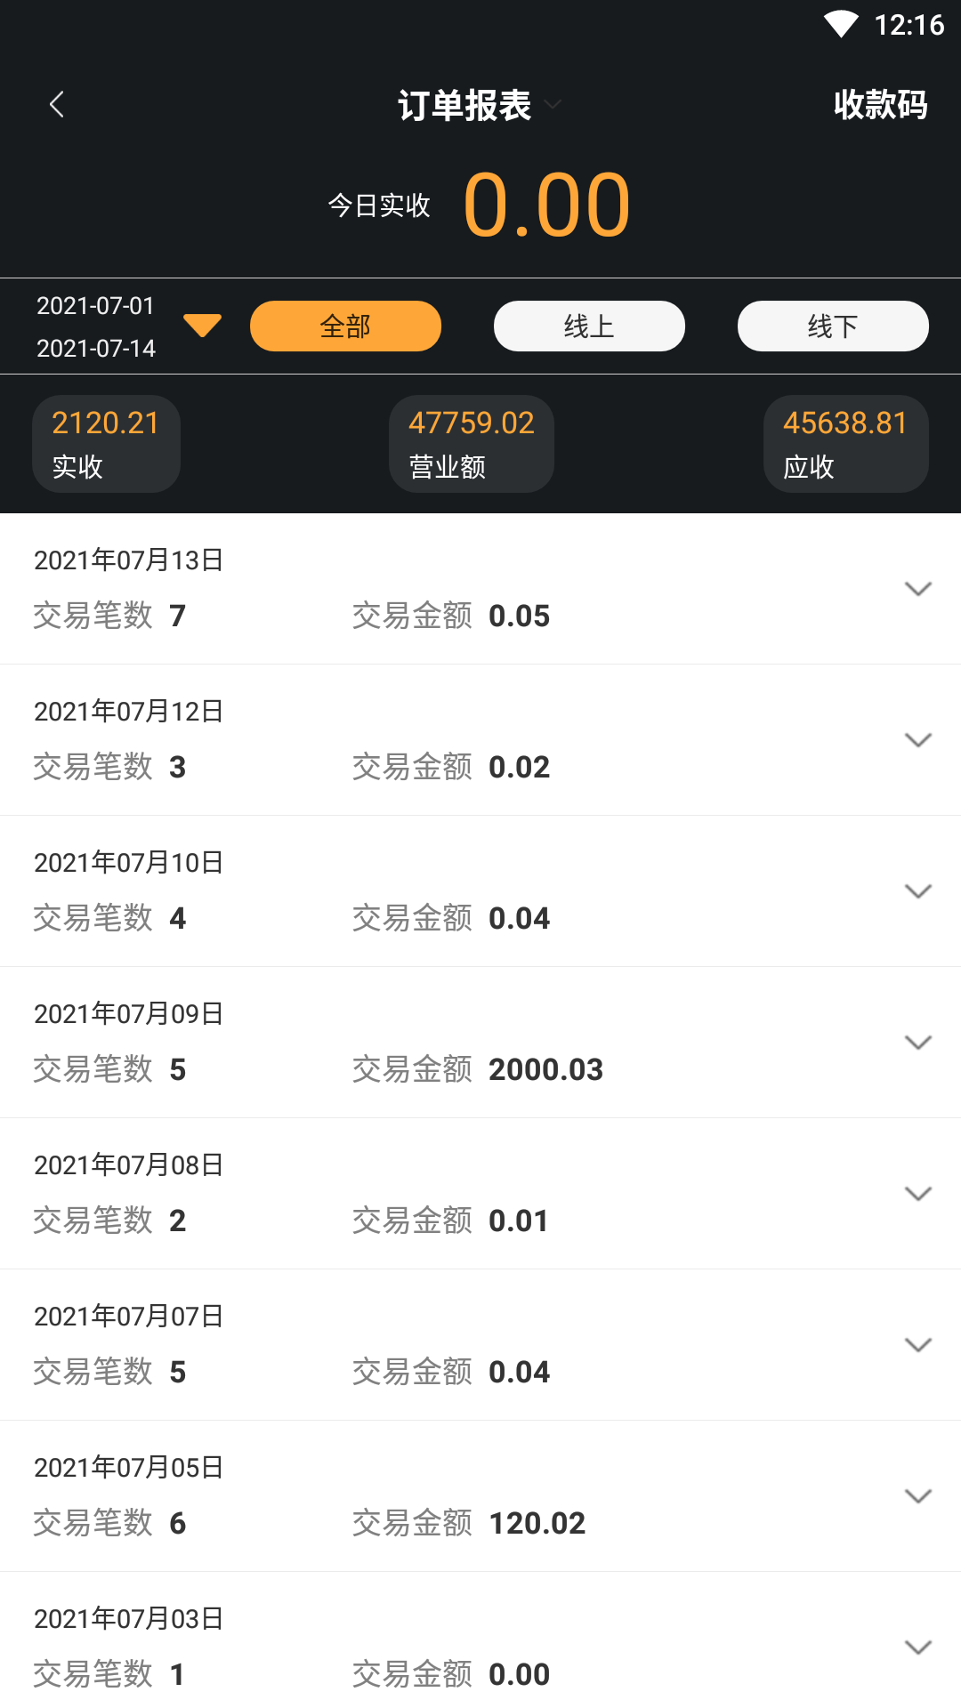Tap the 营业额 47759.02 summary card
This screenshot has width=961, height=1708.
click(x=472, y=443)
